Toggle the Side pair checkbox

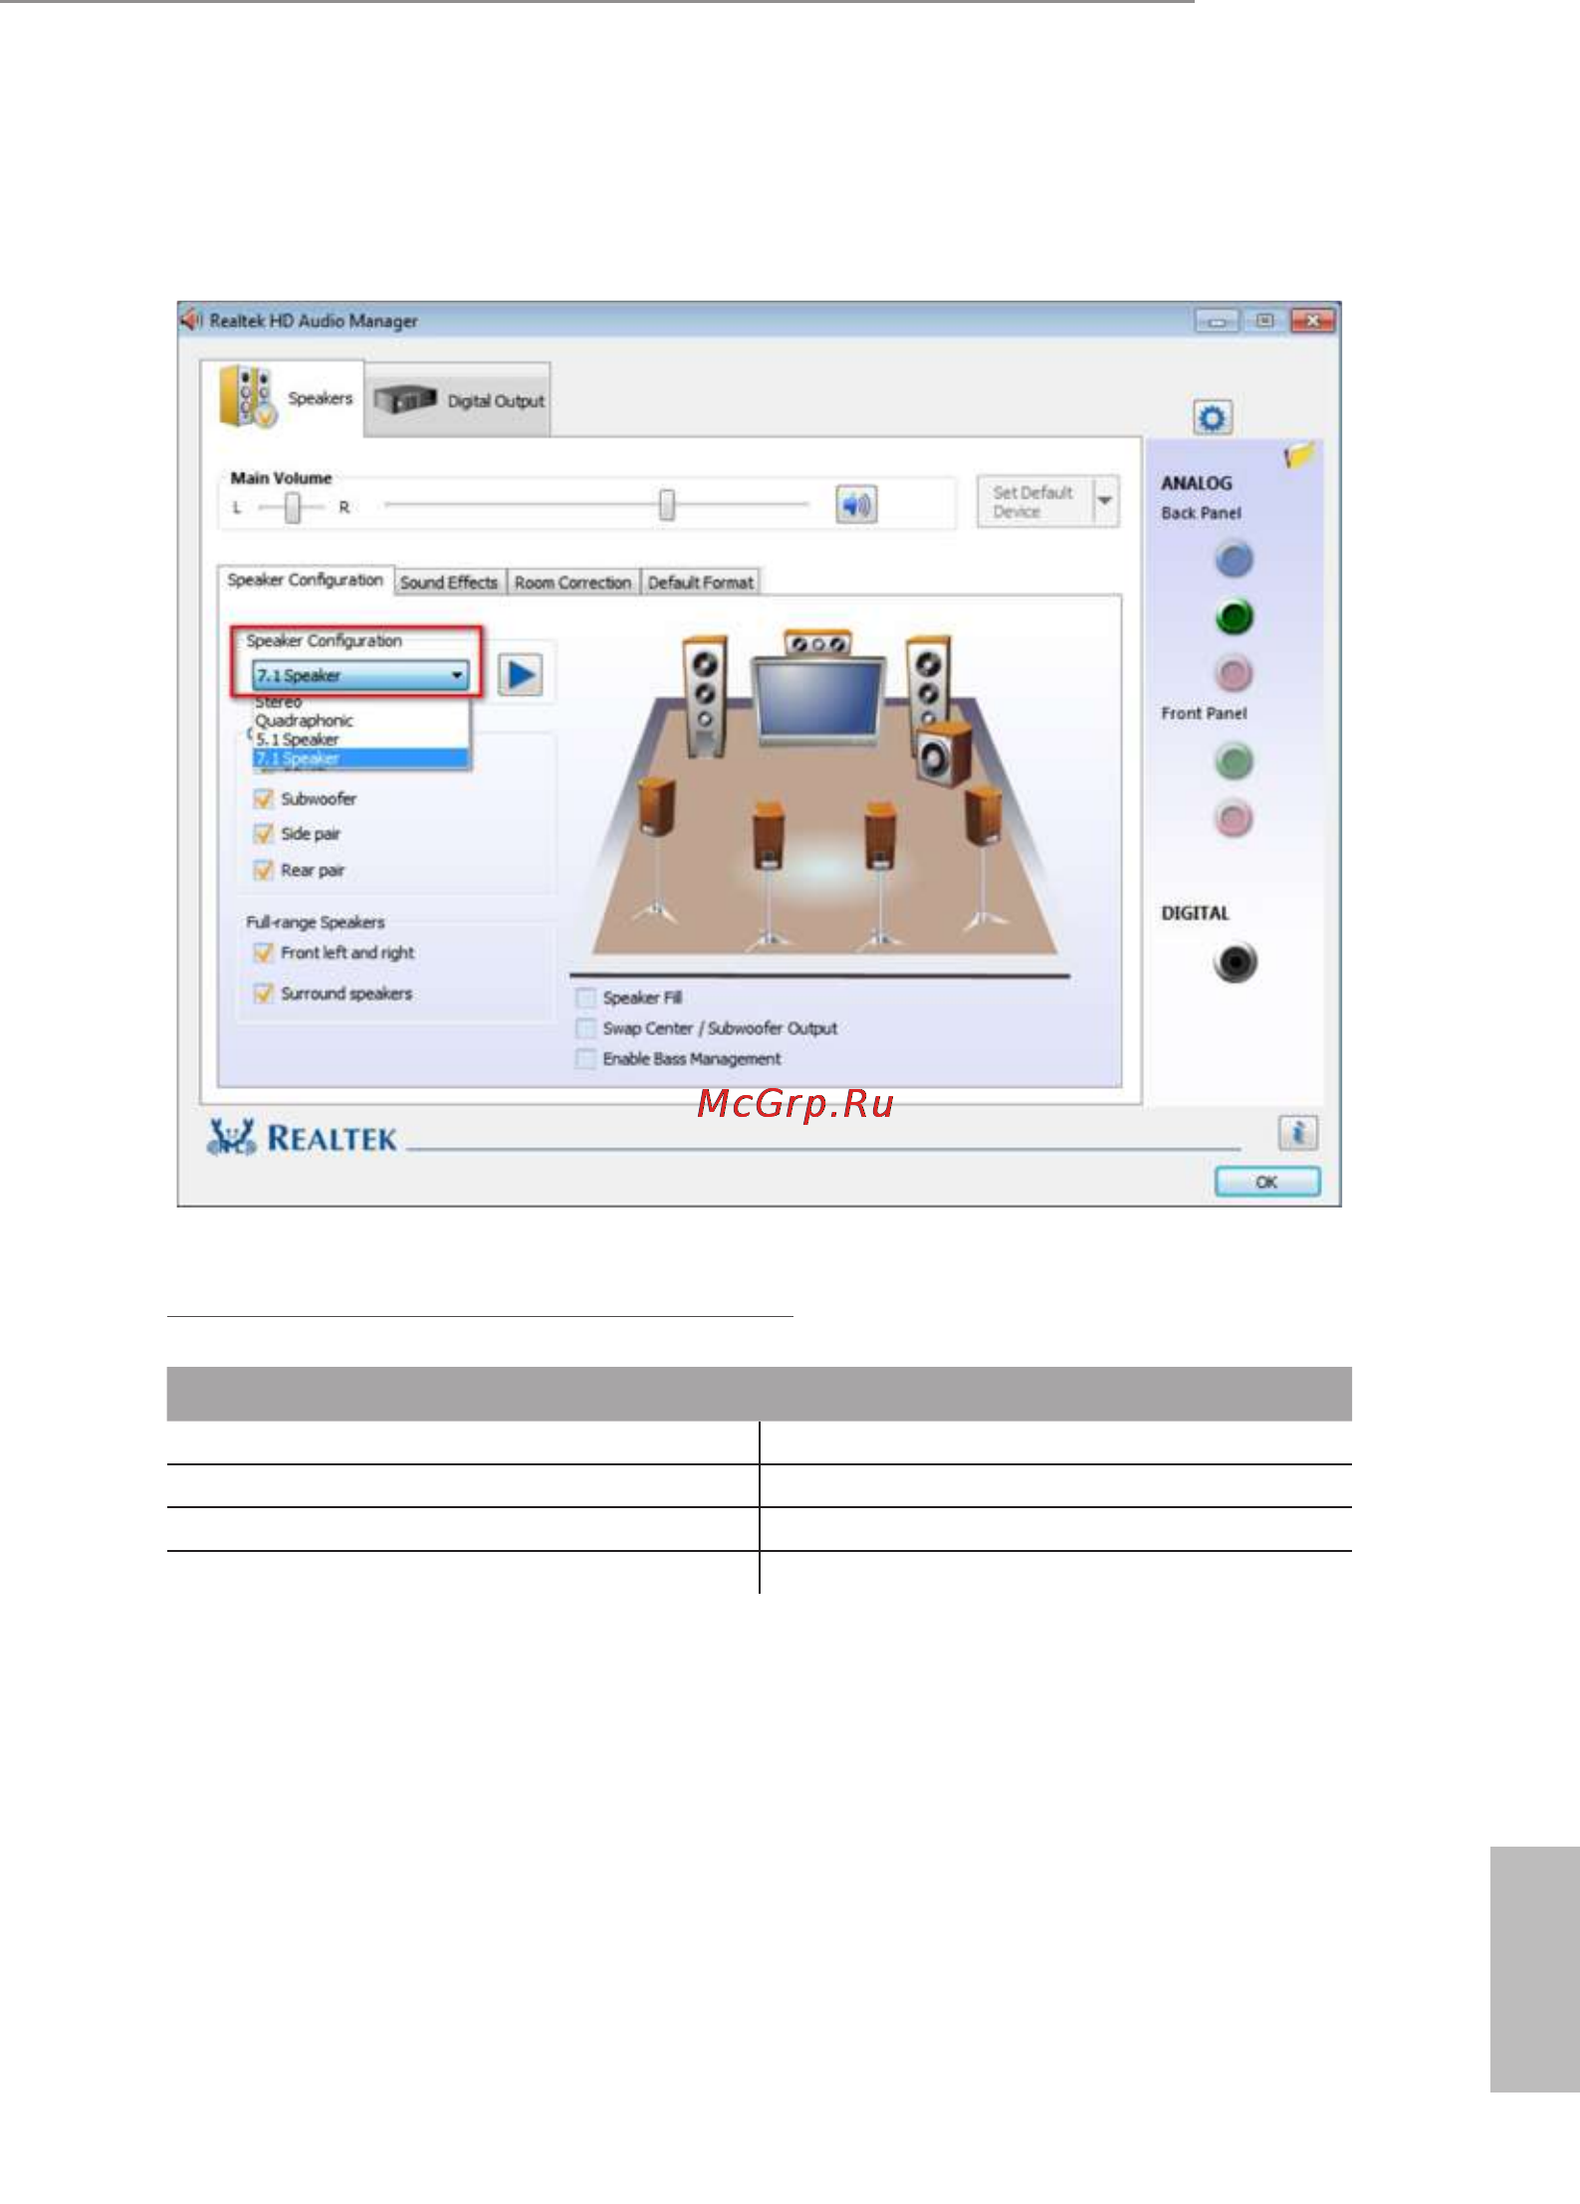pos(264,833)
